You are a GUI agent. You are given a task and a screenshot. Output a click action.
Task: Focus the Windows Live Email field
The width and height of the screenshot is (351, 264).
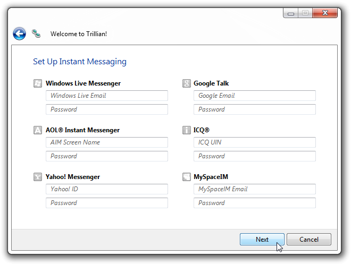pos(107,96)
